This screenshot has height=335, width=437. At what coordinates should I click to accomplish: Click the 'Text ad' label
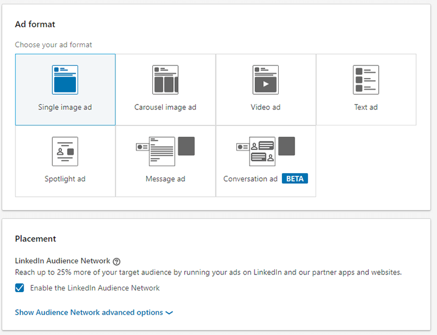coord(366,107)
